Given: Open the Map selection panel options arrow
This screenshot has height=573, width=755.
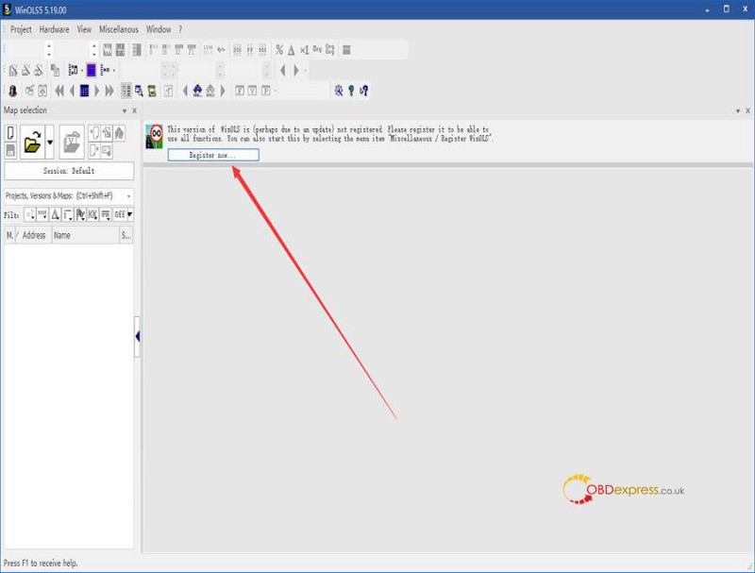Looking at the screenshot, I should (125, 110).
